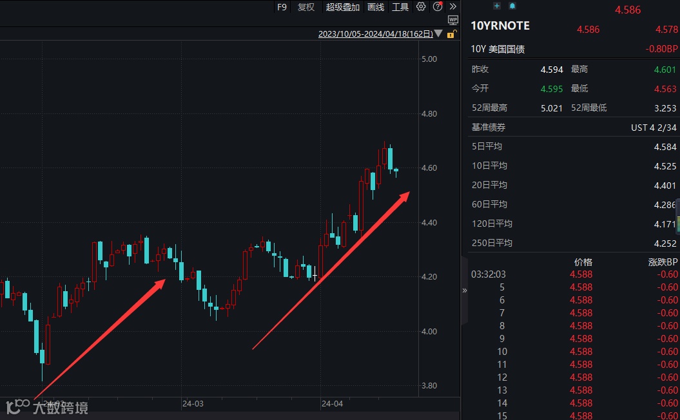Open the 工具 tools menu
Viewport: 680px width, 420px height.
click(x=400, y=7)
